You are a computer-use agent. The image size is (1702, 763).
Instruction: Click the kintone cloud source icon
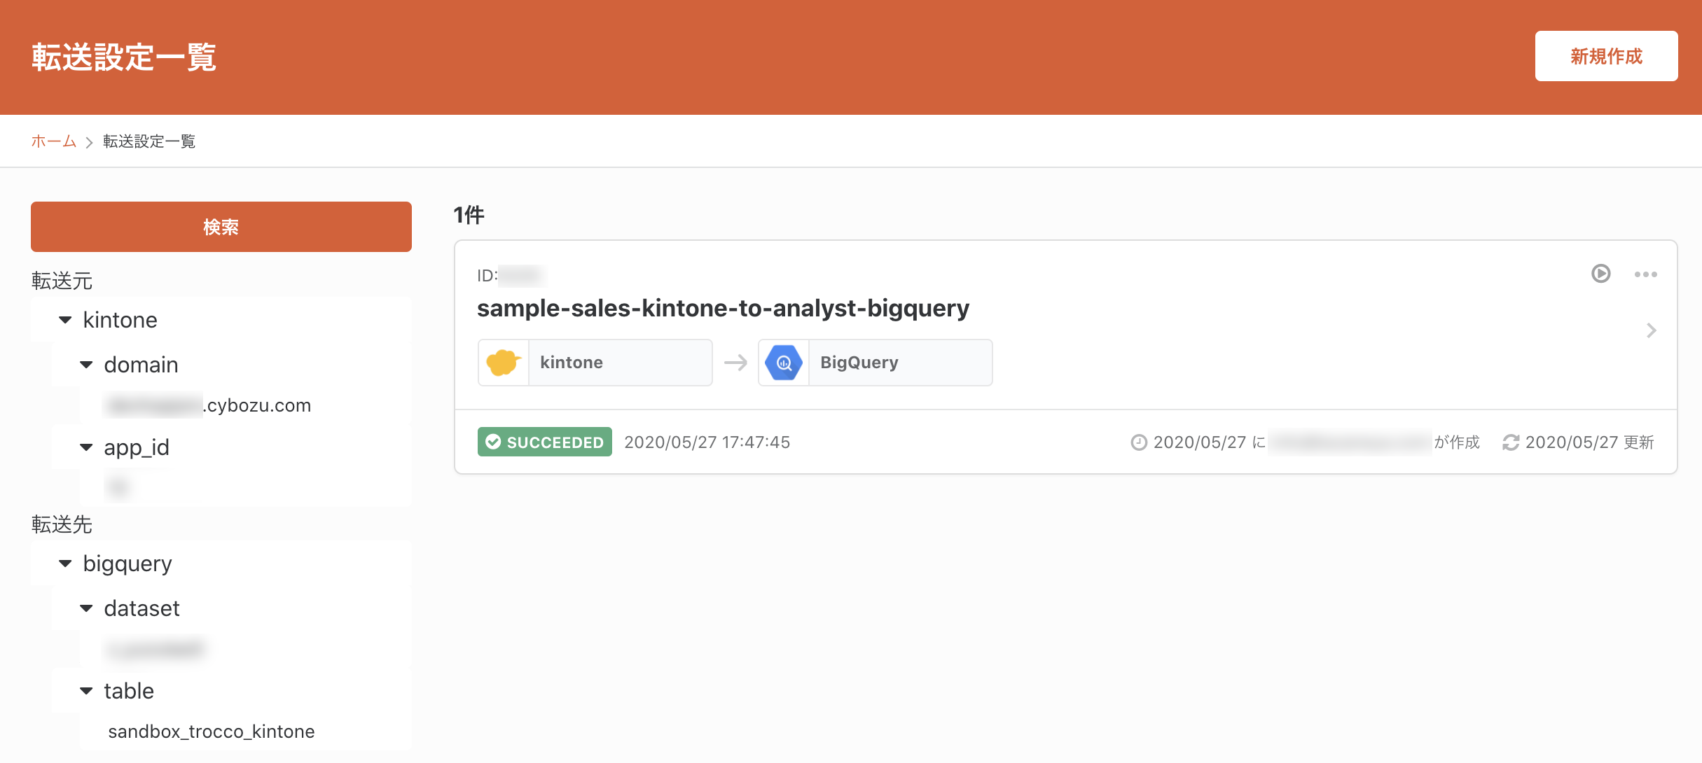[504, 363]
